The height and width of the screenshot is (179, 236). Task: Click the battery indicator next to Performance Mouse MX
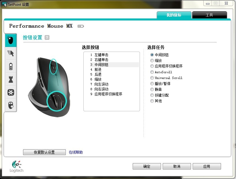(x=81, y=26)
